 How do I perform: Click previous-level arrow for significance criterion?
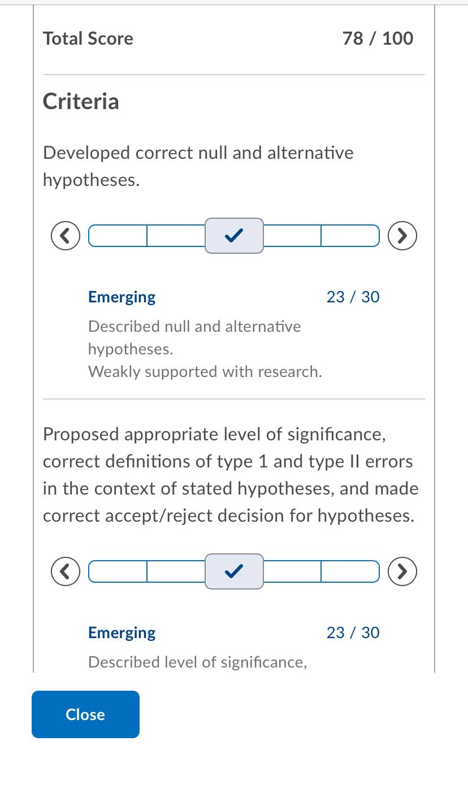[x=66, y=571]
